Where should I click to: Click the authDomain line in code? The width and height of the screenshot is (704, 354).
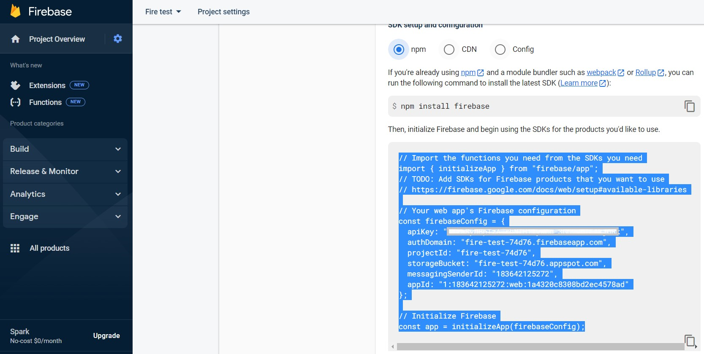click(509, 242)
